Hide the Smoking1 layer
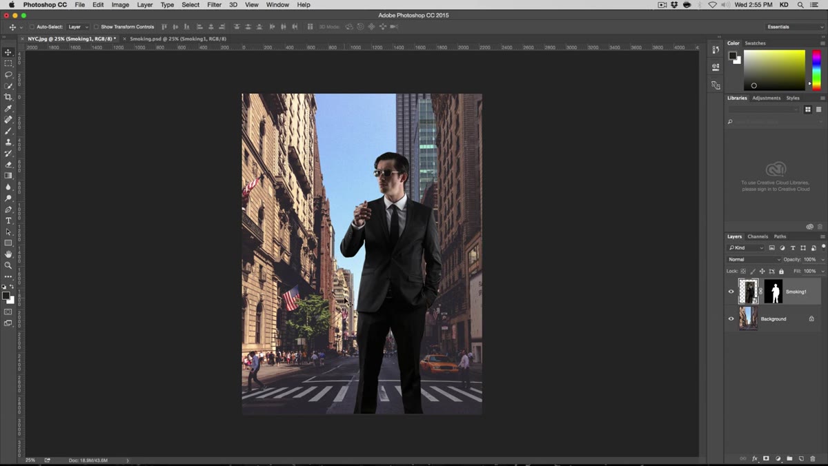 click(x=731, y=292)
